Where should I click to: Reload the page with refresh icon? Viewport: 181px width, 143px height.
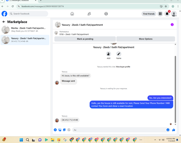pos(13,6)
